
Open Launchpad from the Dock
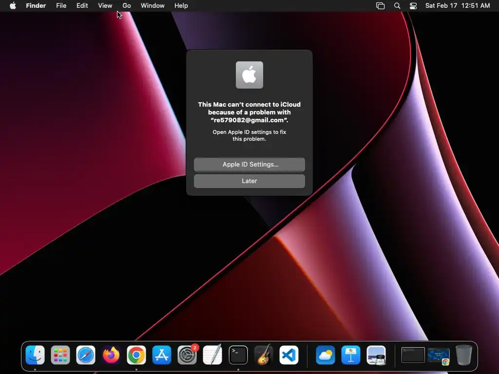pos(60,355)
